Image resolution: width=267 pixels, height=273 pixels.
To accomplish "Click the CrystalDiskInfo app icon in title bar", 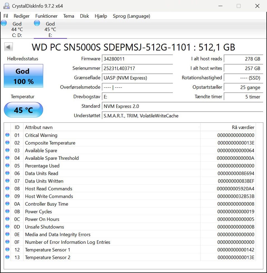I will 6,6.
